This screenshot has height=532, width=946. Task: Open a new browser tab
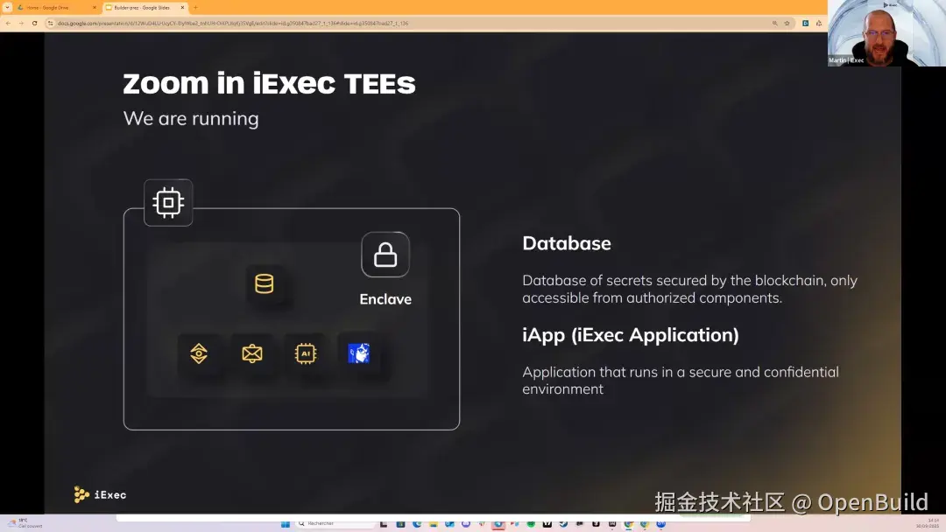[x=195, y=8]
